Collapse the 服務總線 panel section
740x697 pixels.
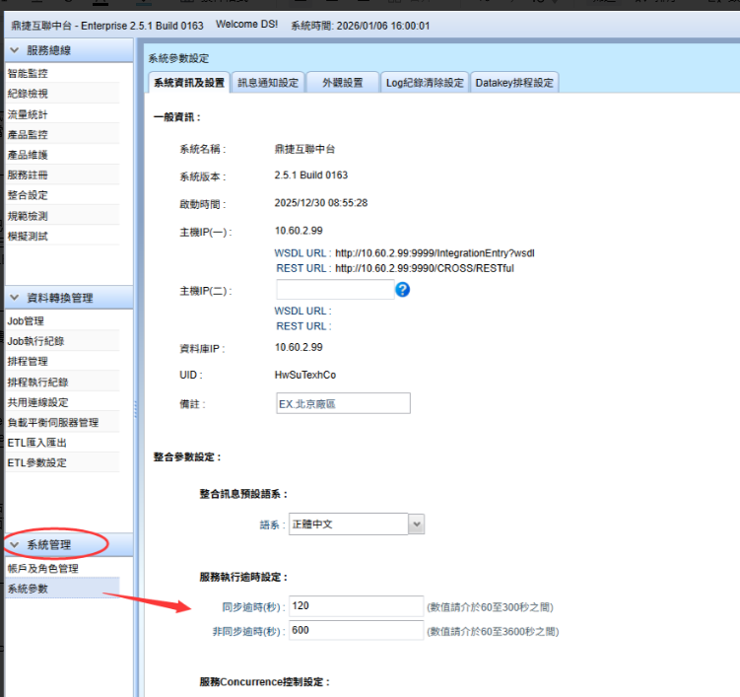pyautogui.click(x=15, y=50)
